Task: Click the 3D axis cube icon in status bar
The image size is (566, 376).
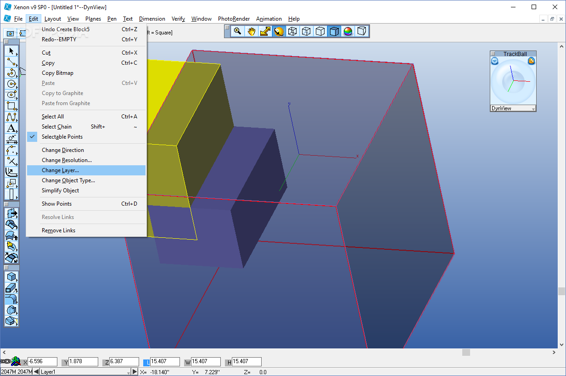Action: pyautogui.click(x=16, y=361)
